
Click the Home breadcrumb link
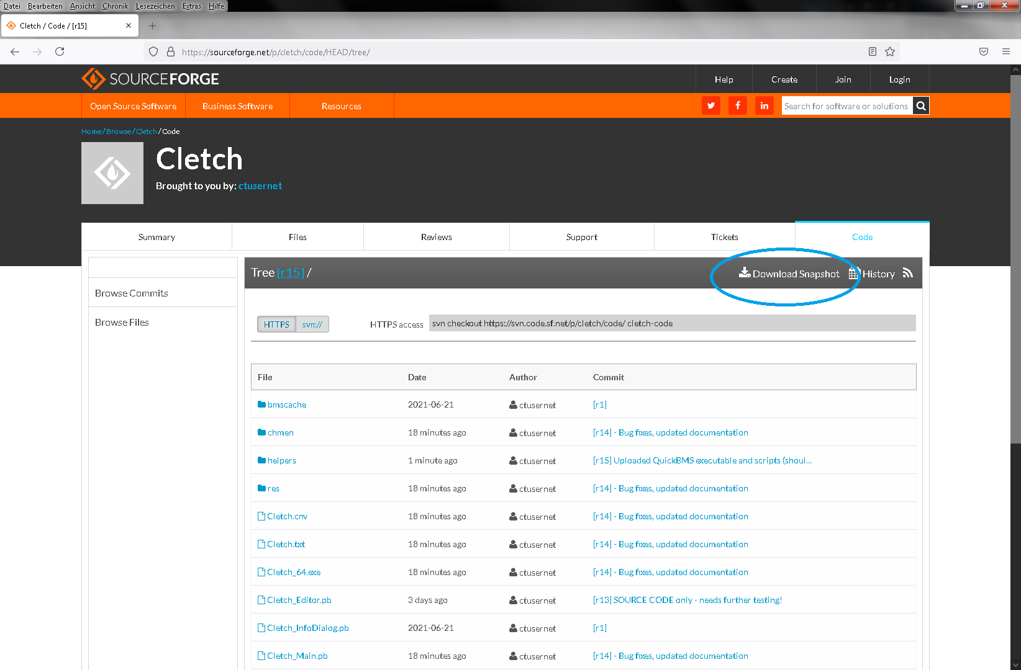pos(91,132)
